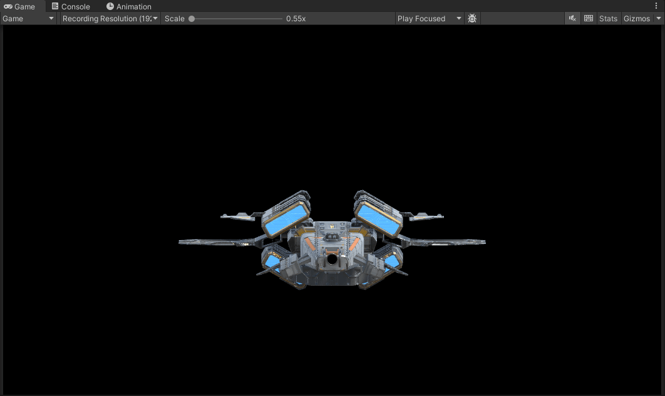Select the Game tab
Viewport: 665px width, 396px height.
click(21, 6)
